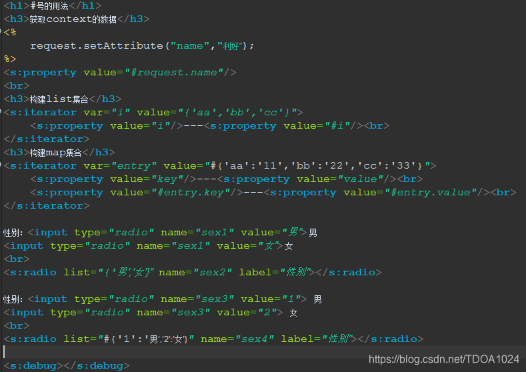Click the heading text "构建map集合"
Viewport: 526px width, 372px height.
56,152
